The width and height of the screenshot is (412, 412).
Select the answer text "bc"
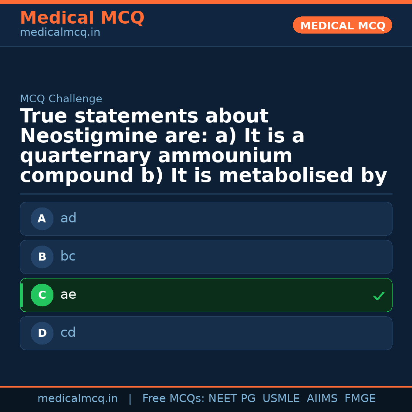(x=68, y=256)
